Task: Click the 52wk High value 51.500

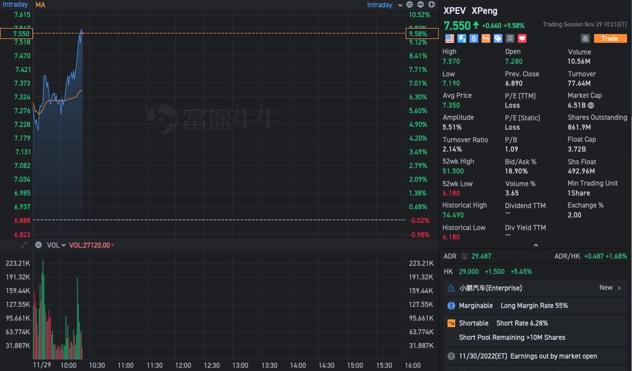Action: pyautogui.click(x=453, y=171)
